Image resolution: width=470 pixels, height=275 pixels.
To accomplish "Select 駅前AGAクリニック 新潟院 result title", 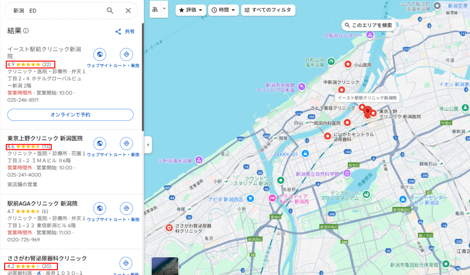I will 42,203.
